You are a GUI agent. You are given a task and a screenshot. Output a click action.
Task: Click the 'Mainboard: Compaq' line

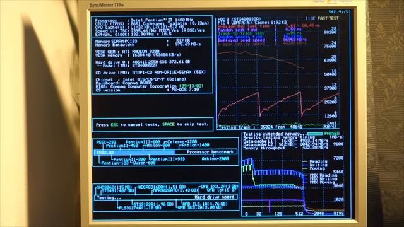coord(124,83)
